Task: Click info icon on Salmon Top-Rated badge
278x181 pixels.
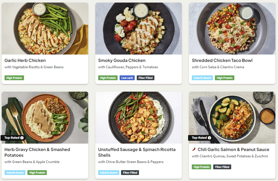Action: [209, 138]
